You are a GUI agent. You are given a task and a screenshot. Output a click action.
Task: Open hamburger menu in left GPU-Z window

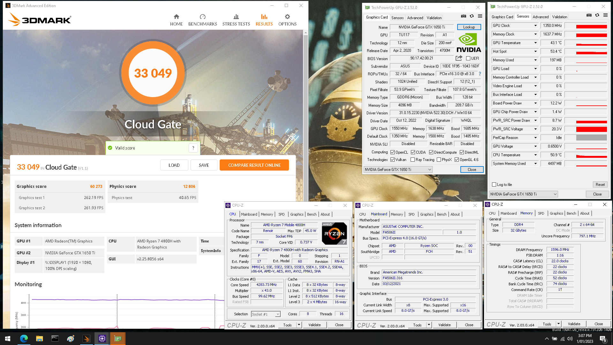click(x=480, y=16)
